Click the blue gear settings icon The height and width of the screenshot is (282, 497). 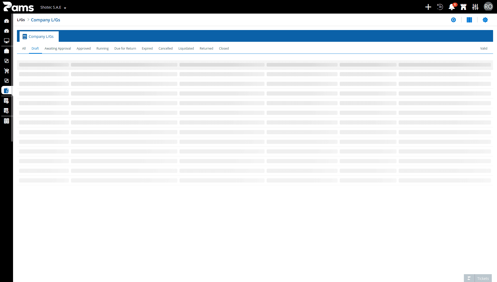[x=485, y=20]
